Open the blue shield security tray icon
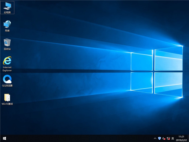The width and height of the screenshot is (189, 142). pyautogui.click(x=159, y=138)
